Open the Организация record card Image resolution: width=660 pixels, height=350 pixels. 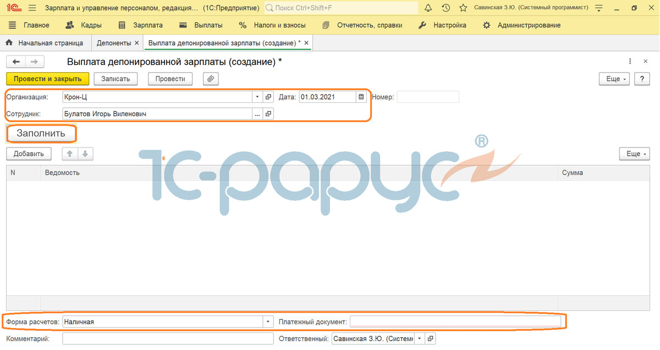(x=268, y=97)
